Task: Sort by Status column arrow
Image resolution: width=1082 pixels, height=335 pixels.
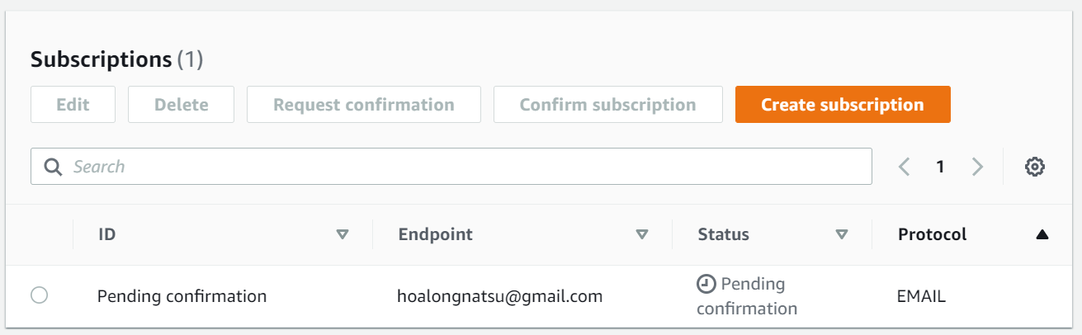Action: [x=842, y=235]
